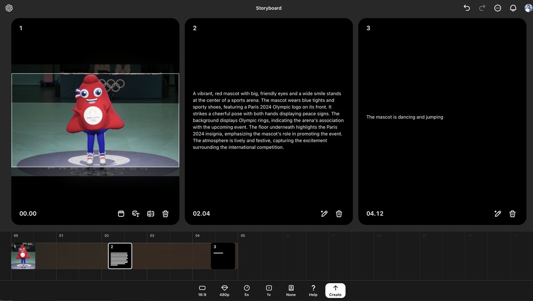533x301 pixels.
Task: Open the None preset selector
Action: pos(291,290)
